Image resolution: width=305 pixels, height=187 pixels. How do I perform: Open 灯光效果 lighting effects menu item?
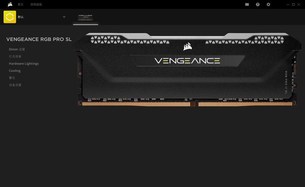pos(15,56)
